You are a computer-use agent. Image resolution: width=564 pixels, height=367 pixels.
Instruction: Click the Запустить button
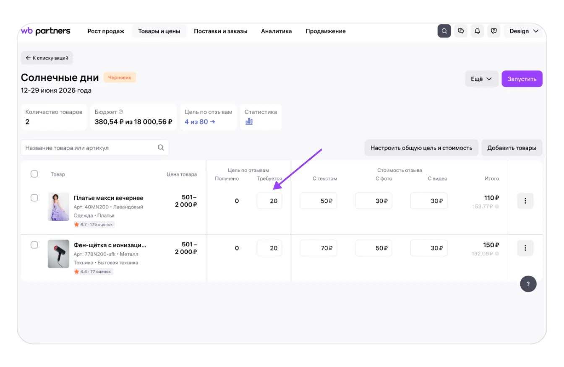(x=522, y=79)
